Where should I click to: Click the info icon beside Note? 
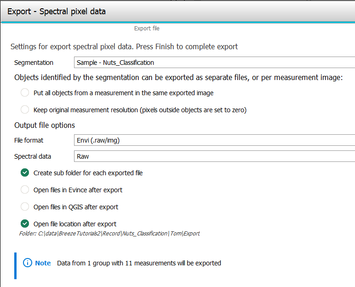pos(27,263)
